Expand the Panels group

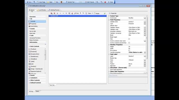click(x=29, y=75)
